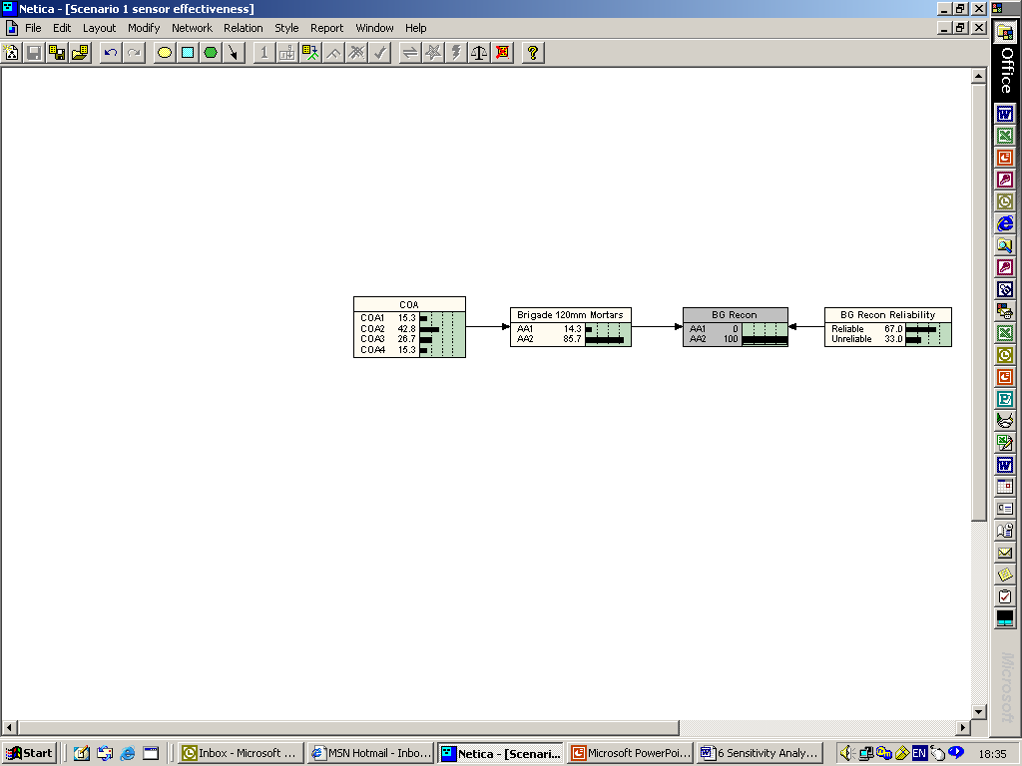Click vertical scrollbar up arrow

click(978, 76)
